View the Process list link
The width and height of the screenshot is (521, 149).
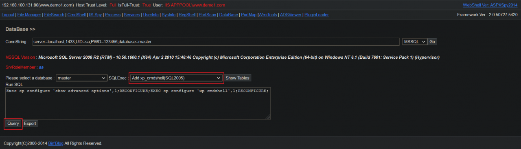(113, 15)
